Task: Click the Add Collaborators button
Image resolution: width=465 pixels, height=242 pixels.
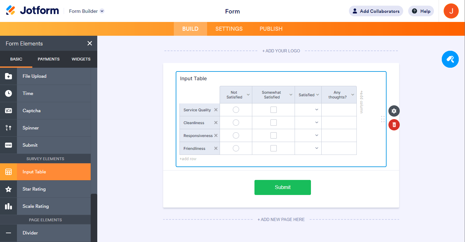Action: coord(376,11)
